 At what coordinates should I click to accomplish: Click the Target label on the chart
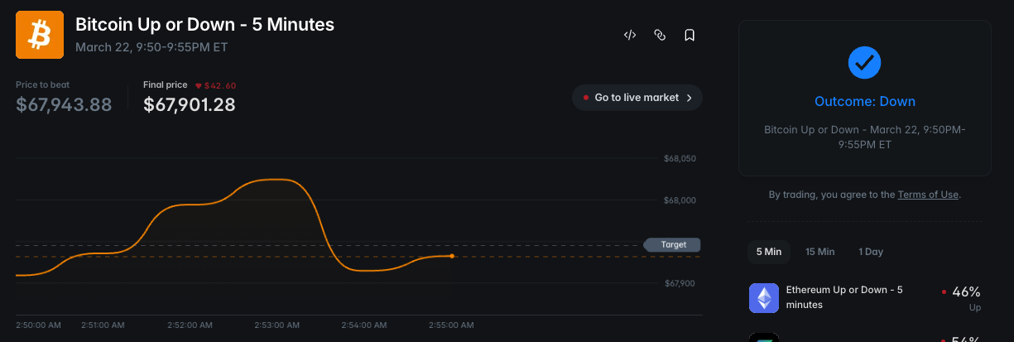tap(673, 245)
